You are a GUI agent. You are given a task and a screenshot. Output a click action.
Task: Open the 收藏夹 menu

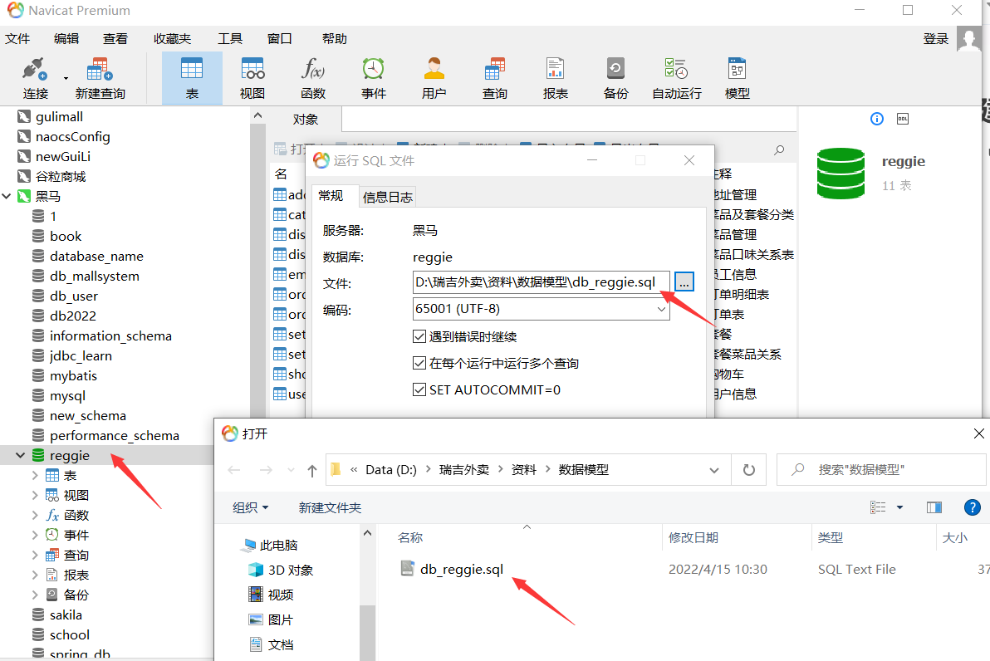(172, 39)
